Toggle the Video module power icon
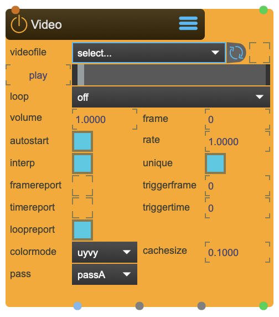This screenshot has height=317, width=279. 19,24
